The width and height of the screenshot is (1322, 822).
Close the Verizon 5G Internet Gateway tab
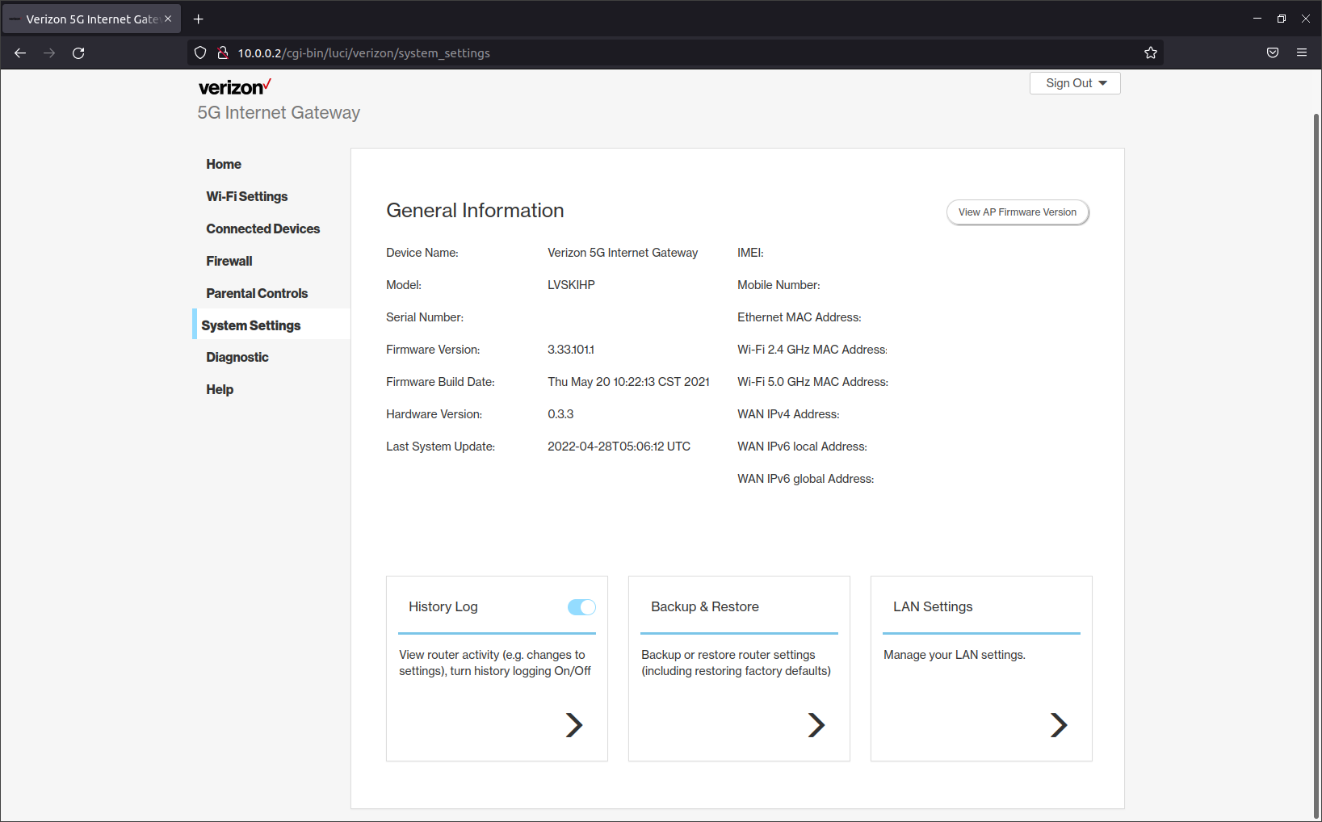[168, 19]
